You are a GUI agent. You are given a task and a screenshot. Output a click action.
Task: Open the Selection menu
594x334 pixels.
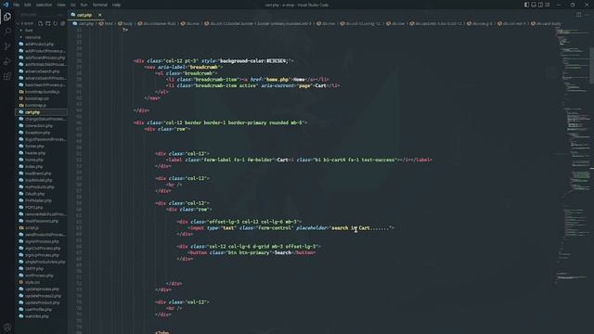(x=44, y=5)
